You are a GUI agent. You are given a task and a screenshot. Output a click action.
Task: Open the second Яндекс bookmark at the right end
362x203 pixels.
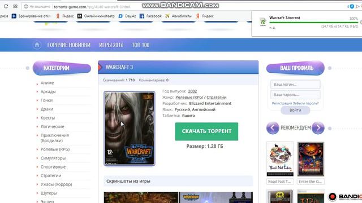pyautogui.click(x=205, y=16)
